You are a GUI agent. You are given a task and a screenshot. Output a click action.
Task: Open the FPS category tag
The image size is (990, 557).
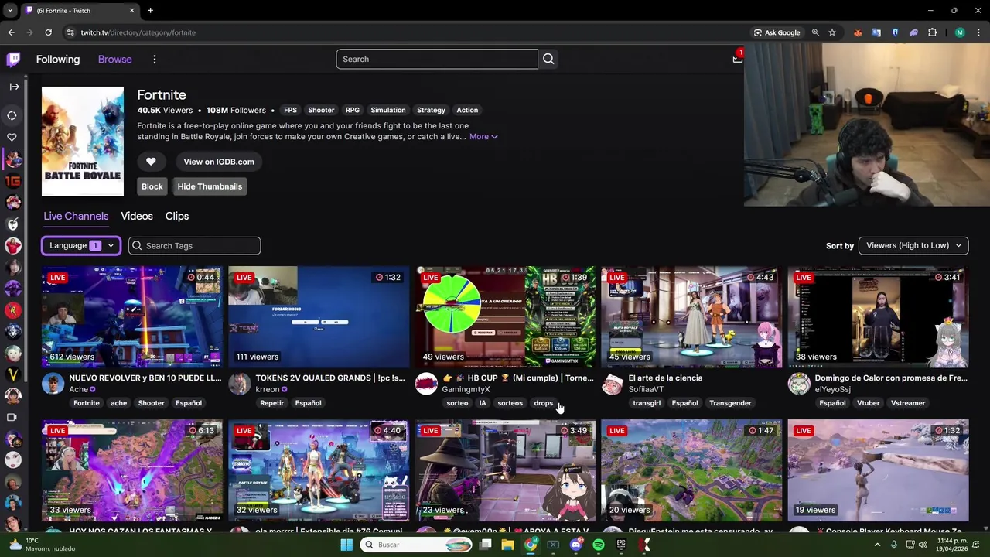coord(290,110)
